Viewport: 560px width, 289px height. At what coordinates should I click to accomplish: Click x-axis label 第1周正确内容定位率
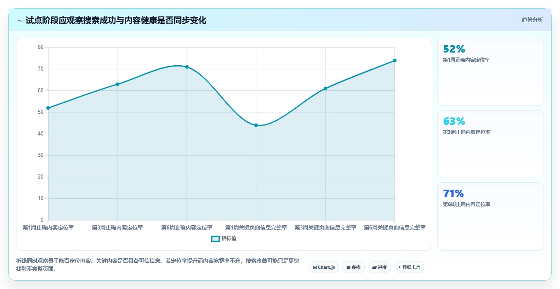(48, 227)
